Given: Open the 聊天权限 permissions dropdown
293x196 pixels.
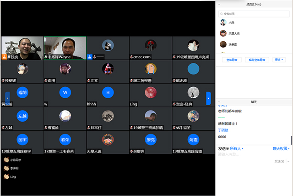Looking at the screenshot, I should click(281, 148).
